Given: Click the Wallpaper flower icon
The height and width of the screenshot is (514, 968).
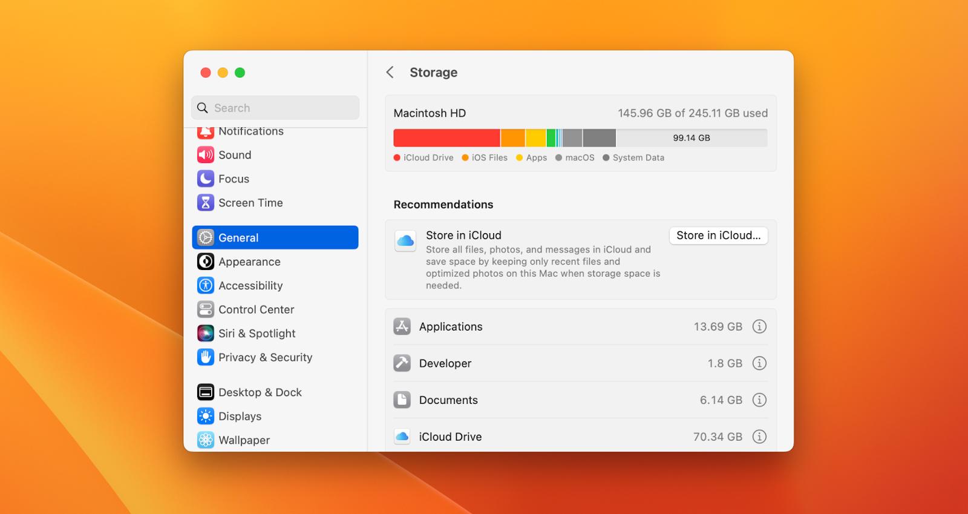Looking at the screenshot, I should tap(206, 440).
